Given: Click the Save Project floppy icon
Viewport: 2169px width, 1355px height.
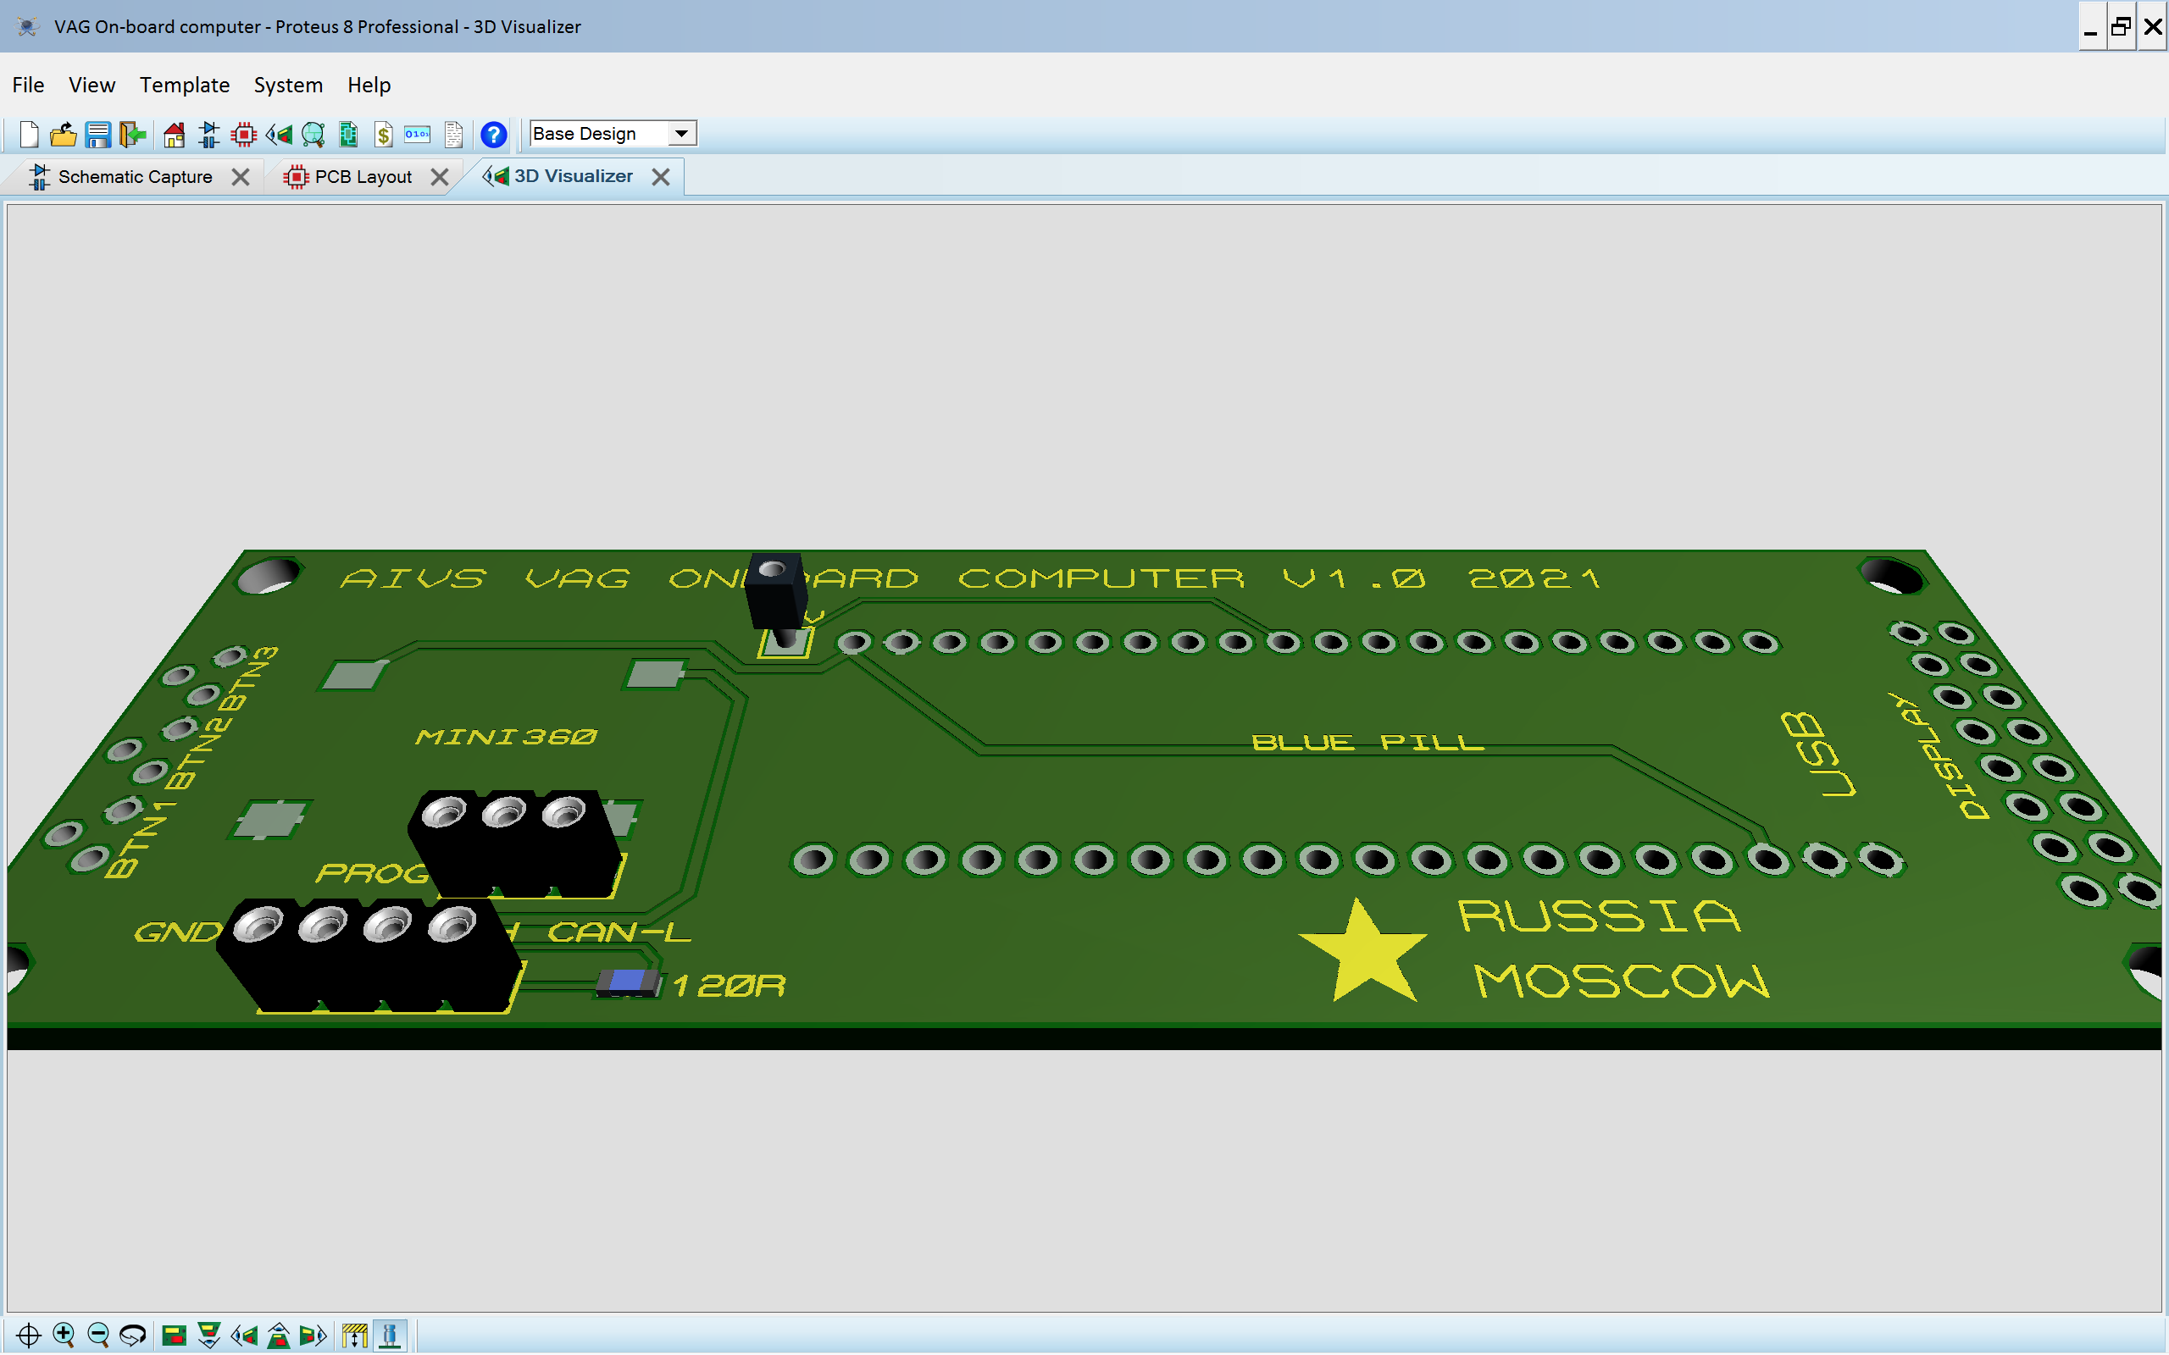Looking at the screenshot, I should pos(97,135).
